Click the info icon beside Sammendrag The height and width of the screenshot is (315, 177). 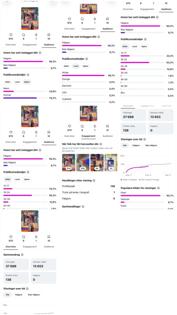click(x=22, y=254)
